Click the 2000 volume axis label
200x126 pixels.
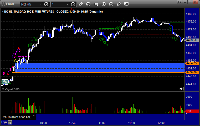pos(189,97)
